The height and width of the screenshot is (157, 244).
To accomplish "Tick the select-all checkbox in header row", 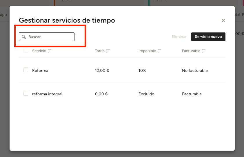I will point(26,51).
